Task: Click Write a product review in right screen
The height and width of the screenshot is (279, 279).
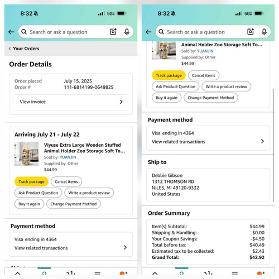Action: [227, 86]
